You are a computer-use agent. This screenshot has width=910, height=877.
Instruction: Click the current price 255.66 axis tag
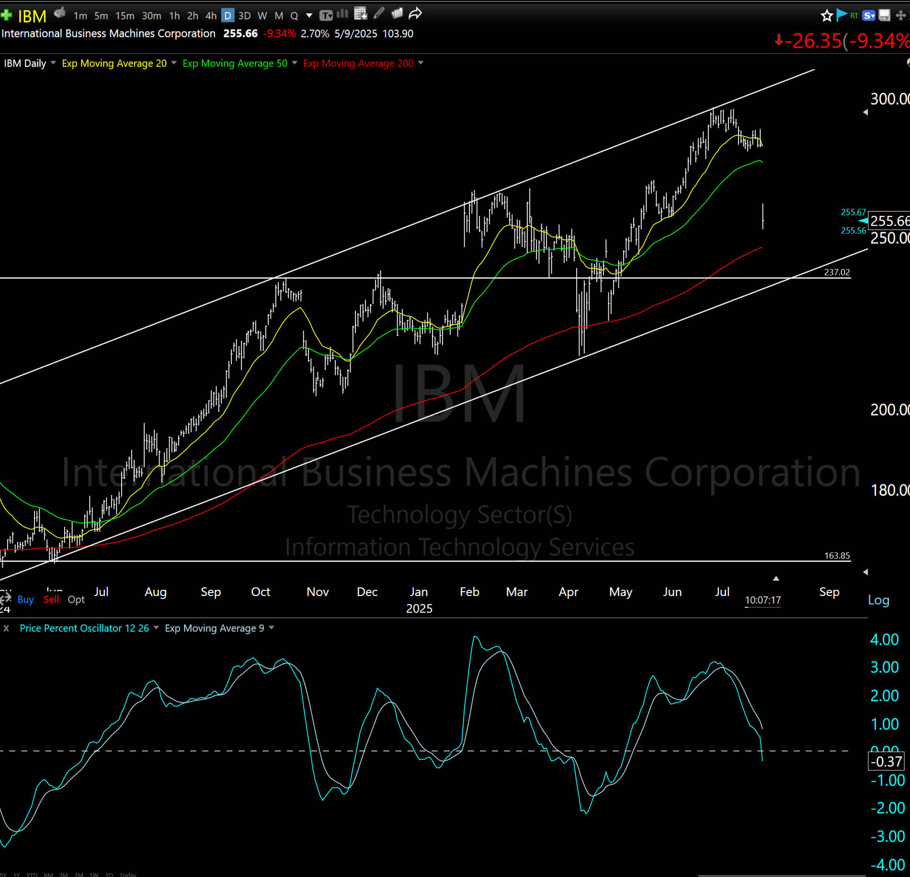(889, 221)
